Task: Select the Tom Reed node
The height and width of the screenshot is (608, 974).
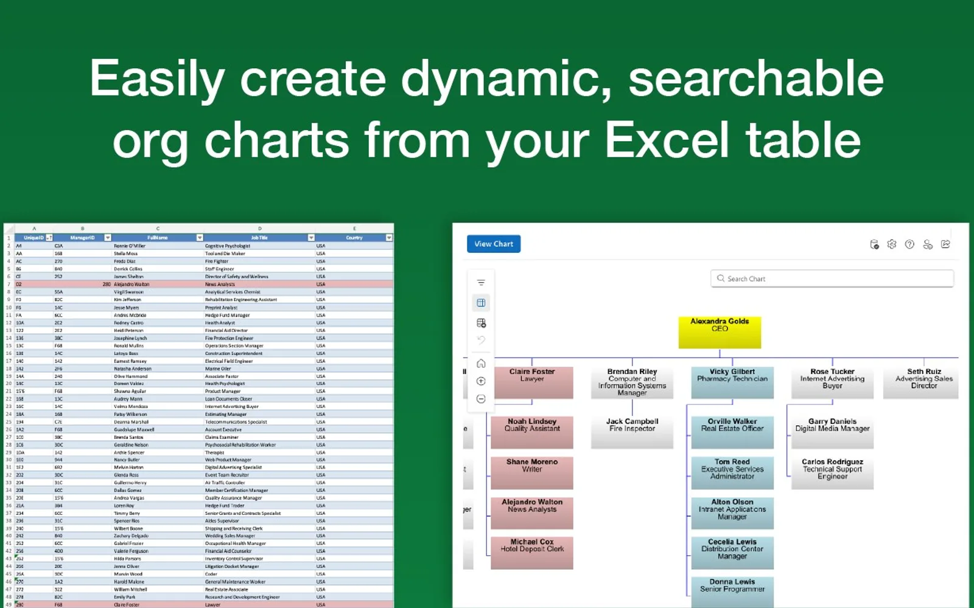Action: pos(732,473)
